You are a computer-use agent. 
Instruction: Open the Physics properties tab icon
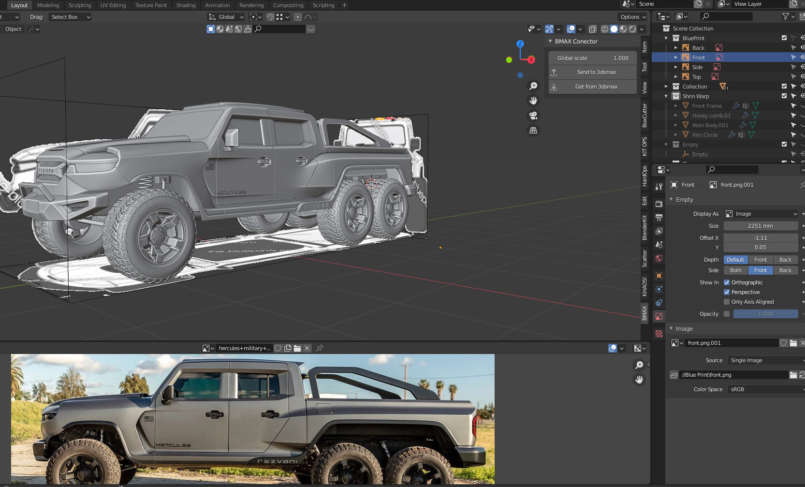pyautogui.click(x=659, y=289)
